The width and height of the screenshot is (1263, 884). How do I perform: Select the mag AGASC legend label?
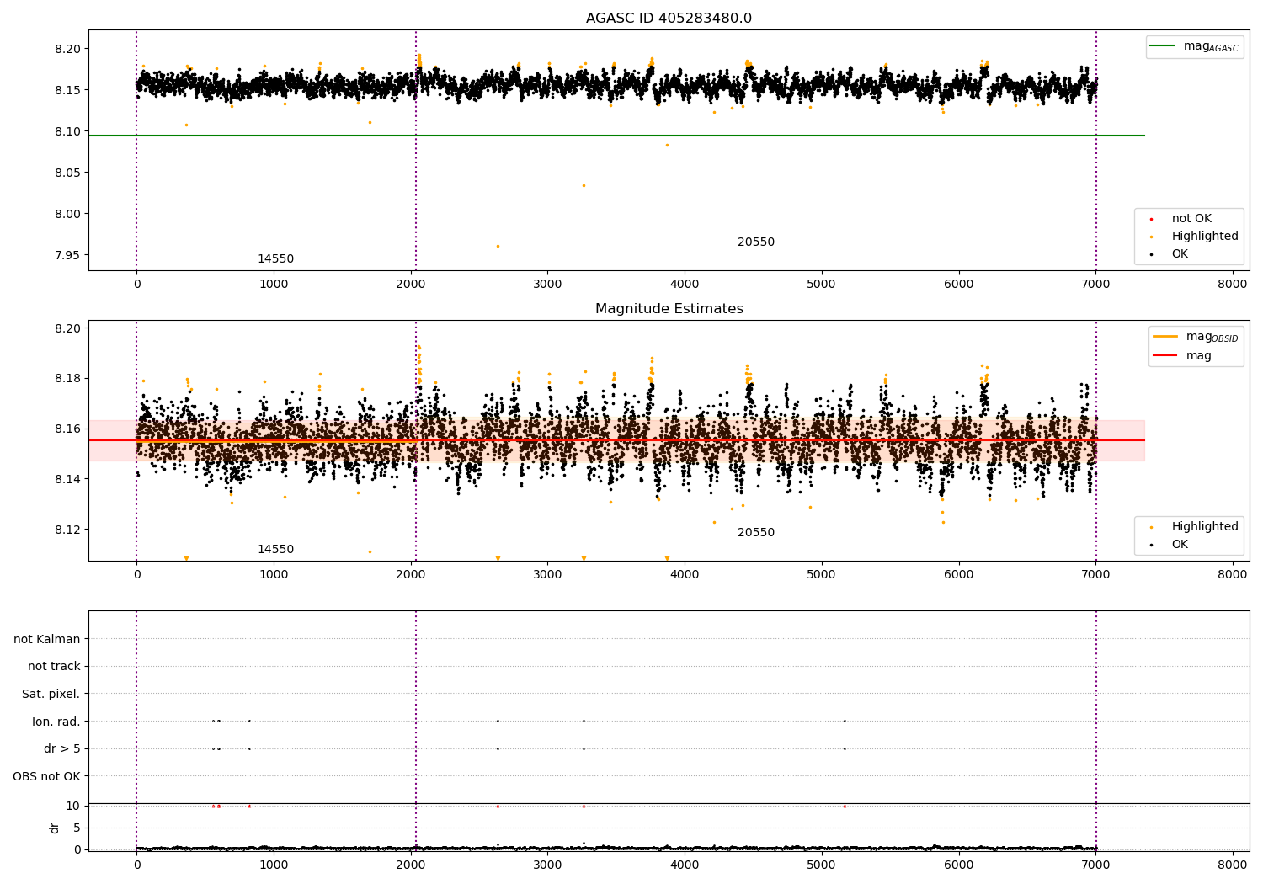pyautogui.click(x=1211, y=47)
